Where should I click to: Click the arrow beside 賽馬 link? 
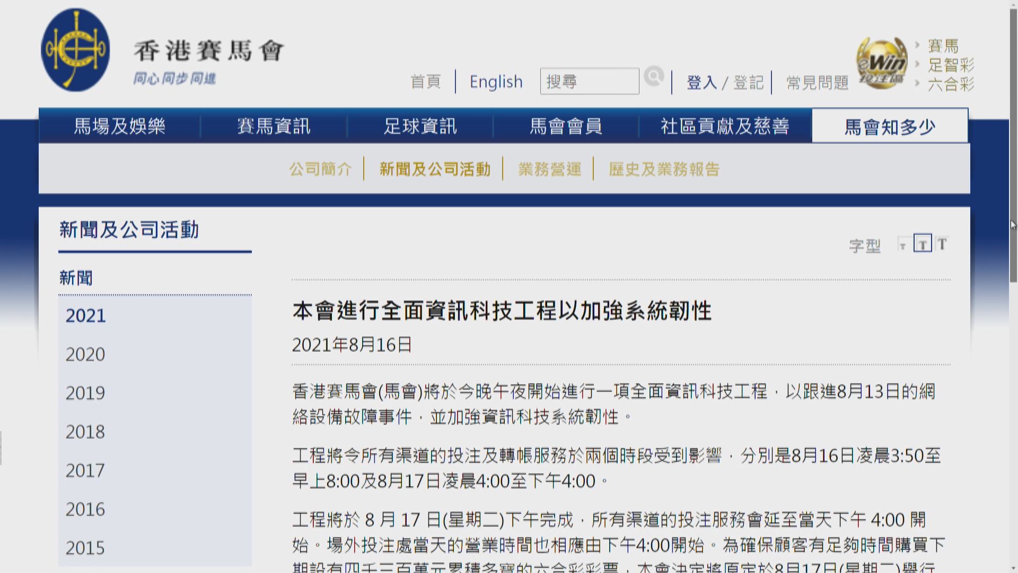(x=917, y=46)
